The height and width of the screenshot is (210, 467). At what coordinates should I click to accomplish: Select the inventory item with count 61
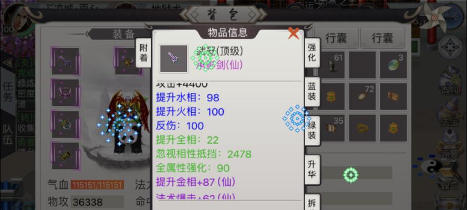(x=331, y=65)
